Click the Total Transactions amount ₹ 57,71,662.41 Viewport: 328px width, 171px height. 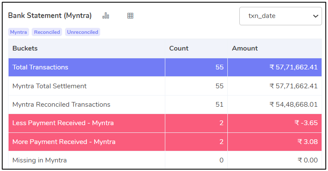[293, 67]
